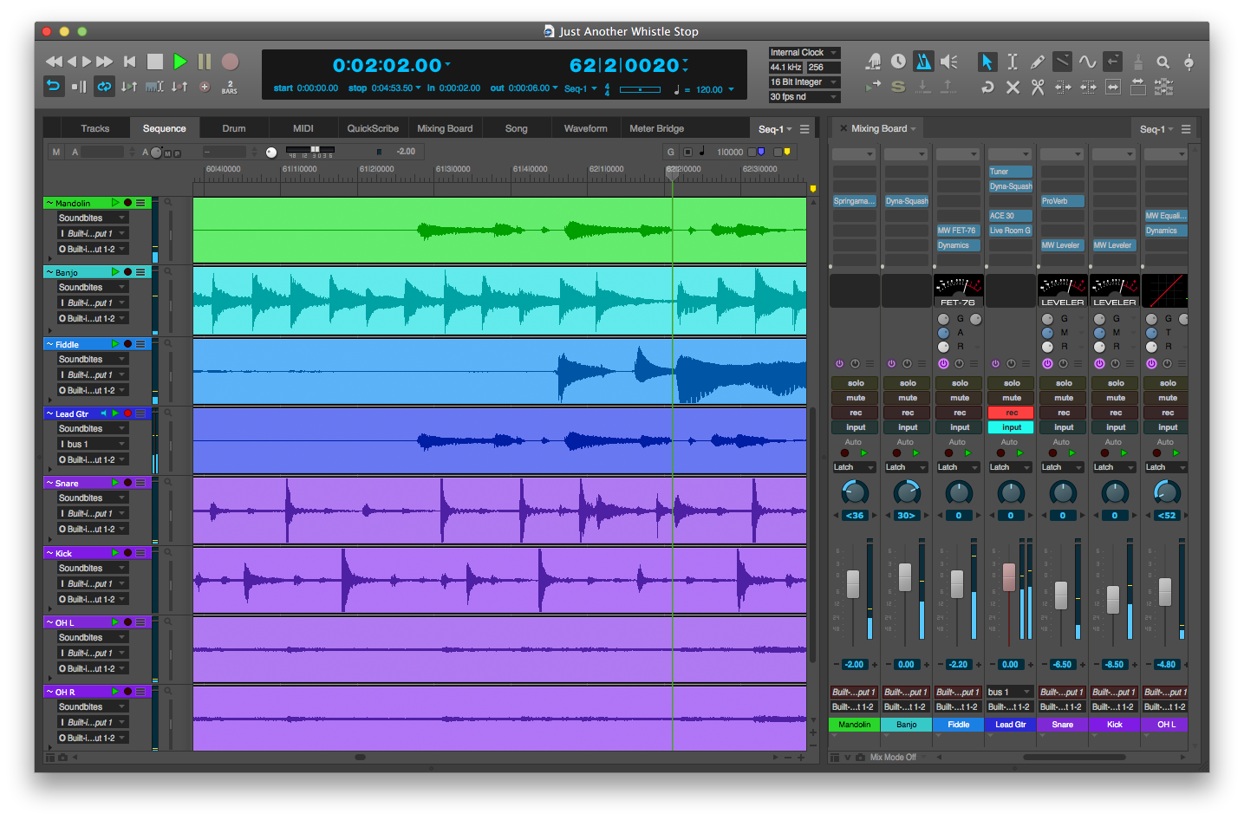The height and width of the screenshot is (820, 1244).
Task: Open the 16 Bit Integer dropdown
Action: (x=804, y=82)
